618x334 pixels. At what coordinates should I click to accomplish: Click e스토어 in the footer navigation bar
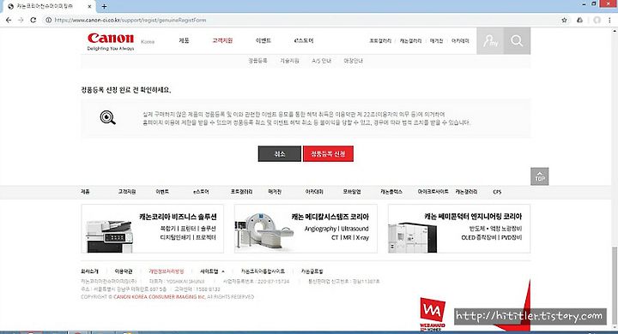[x=201, y=192]
